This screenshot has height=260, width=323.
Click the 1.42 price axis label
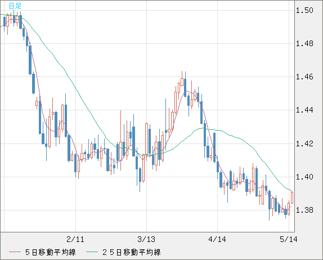point(304,144)
